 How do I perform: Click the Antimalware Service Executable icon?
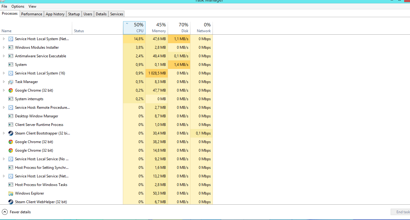click(11, 56)
